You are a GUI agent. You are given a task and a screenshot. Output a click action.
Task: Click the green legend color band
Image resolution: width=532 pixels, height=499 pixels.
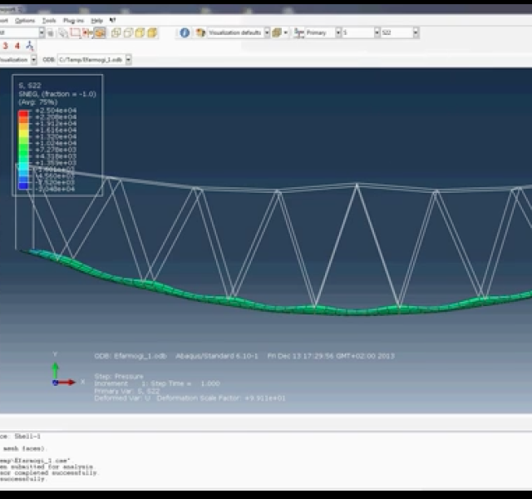(23, 150)
